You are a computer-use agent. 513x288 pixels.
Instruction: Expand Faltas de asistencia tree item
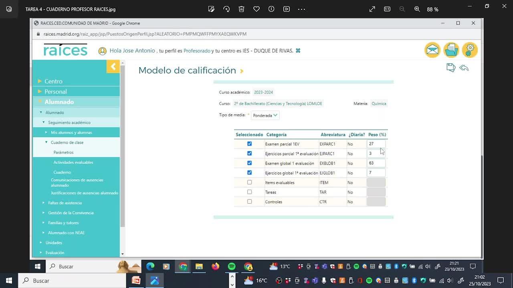[x=65, y=203]
